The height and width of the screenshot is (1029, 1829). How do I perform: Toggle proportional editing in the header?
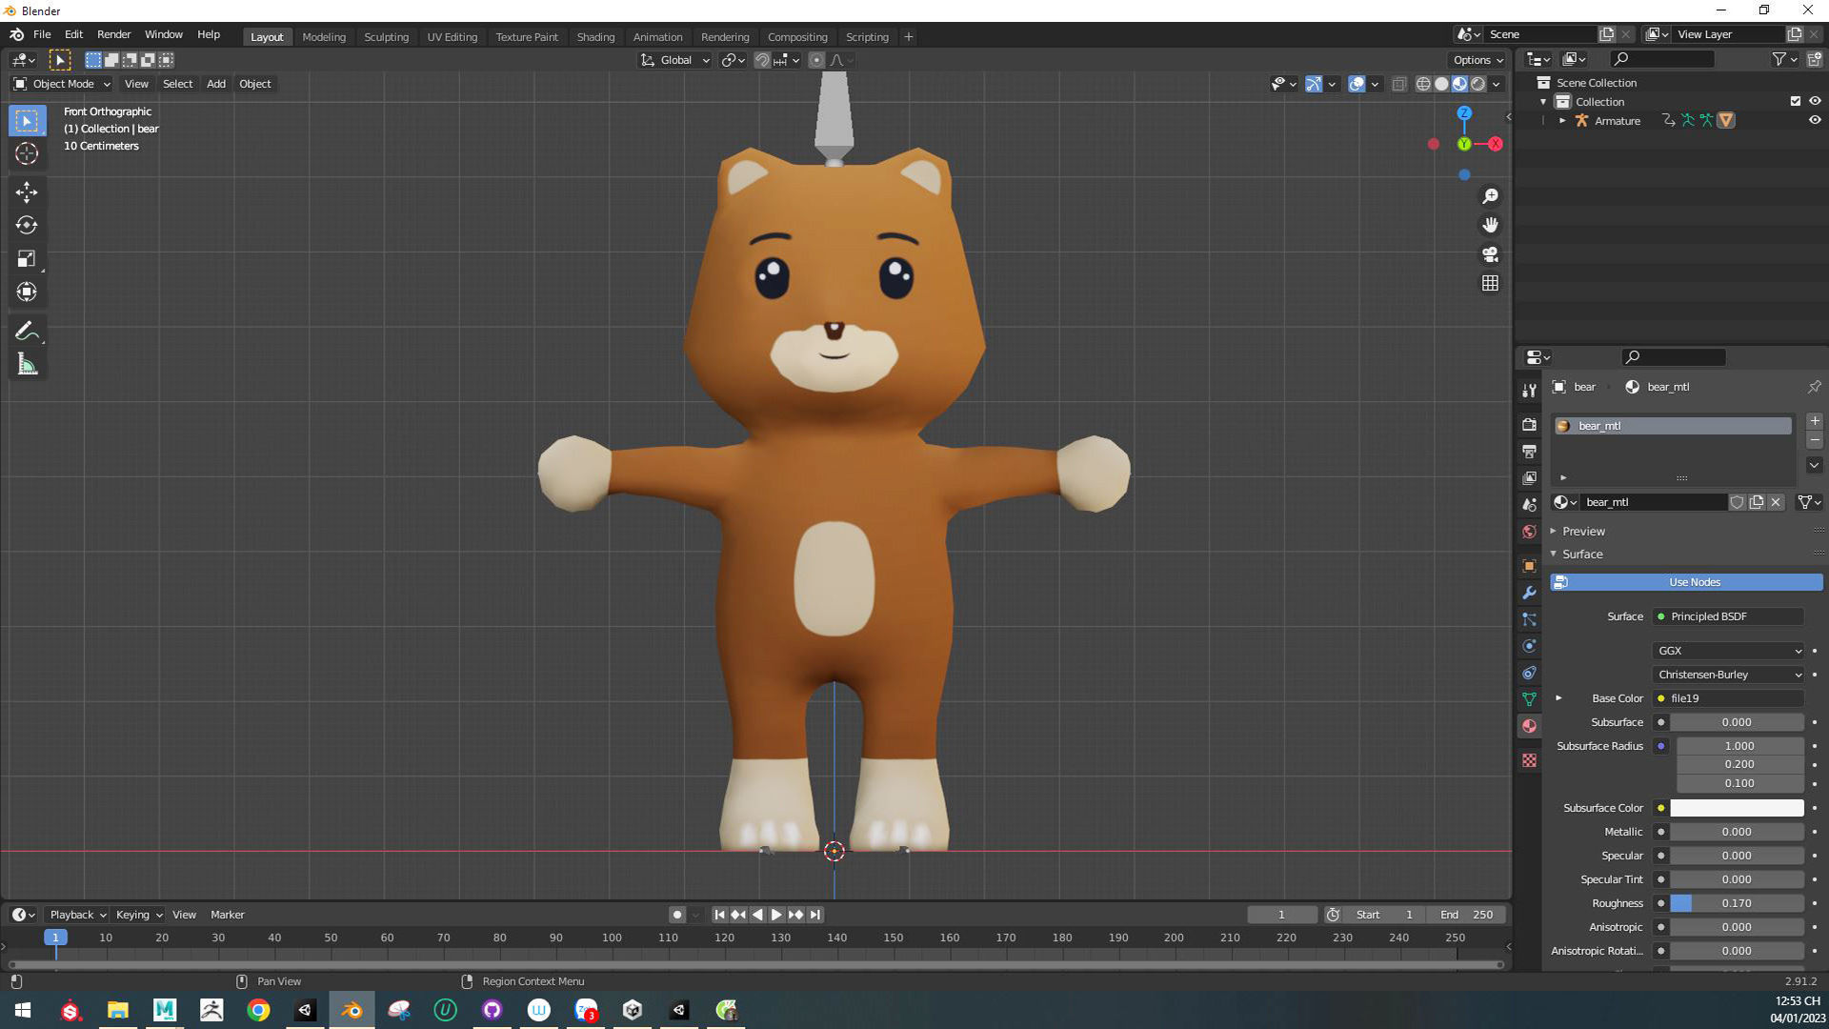[816, 60]
